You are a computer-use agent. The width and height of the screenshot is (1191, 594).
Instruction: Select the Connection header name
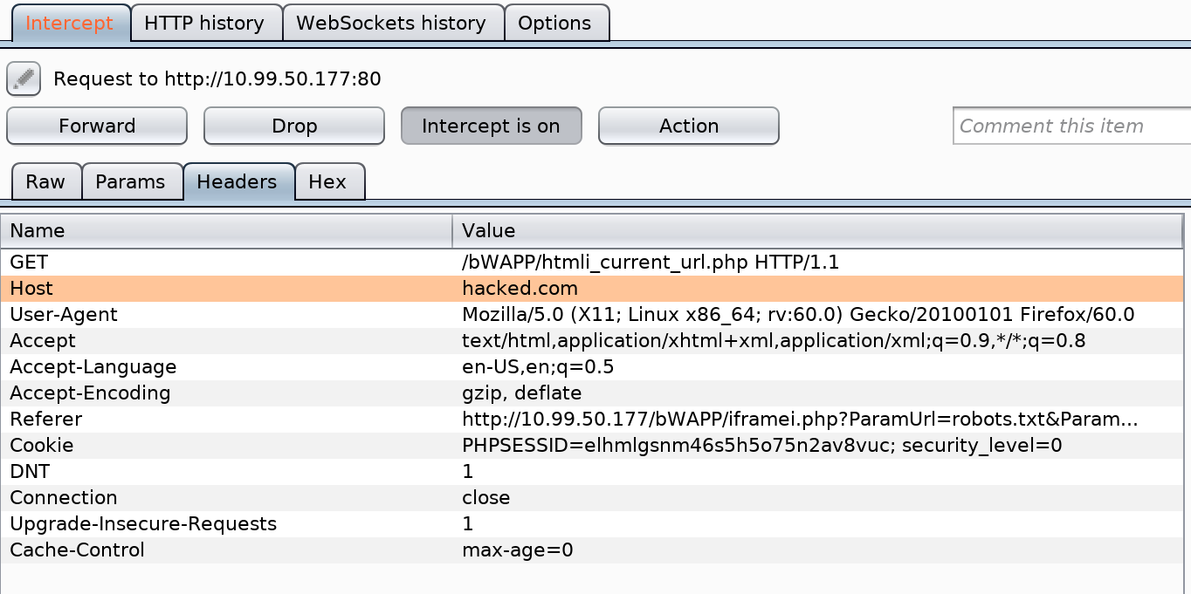[x=226, y=497]
